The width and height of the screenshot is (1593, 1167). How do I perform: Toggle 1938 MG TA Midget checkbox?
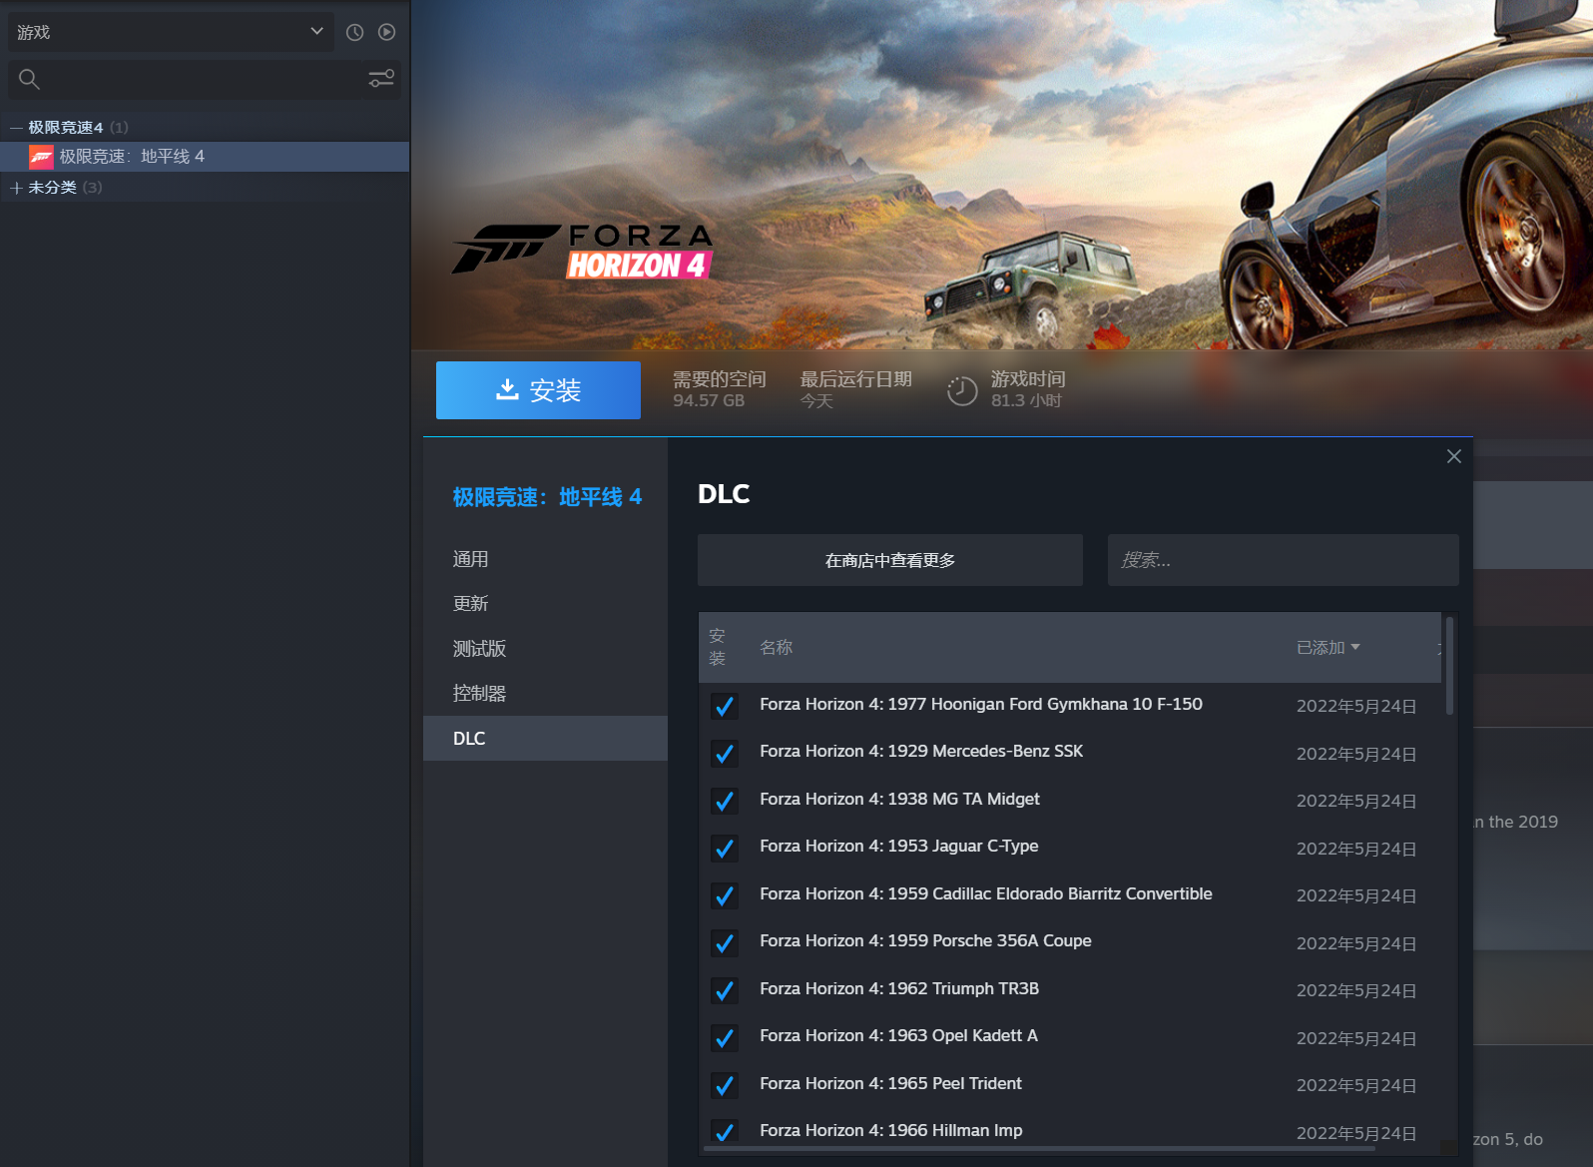725,801
